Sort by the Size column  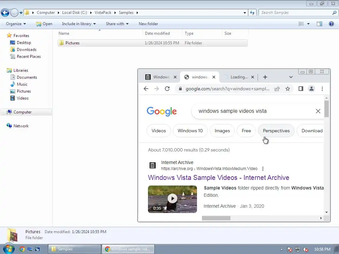(x=235, y=33)
